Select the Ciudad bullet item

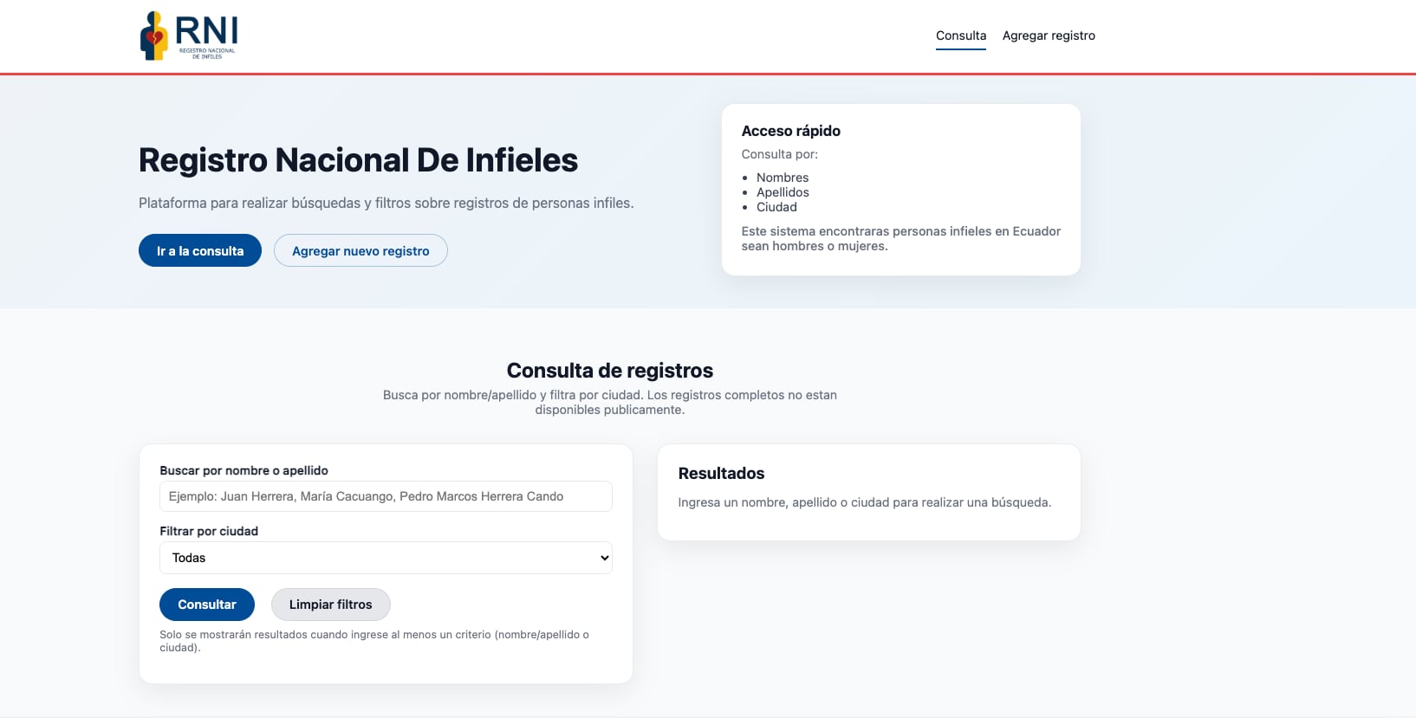776,207
